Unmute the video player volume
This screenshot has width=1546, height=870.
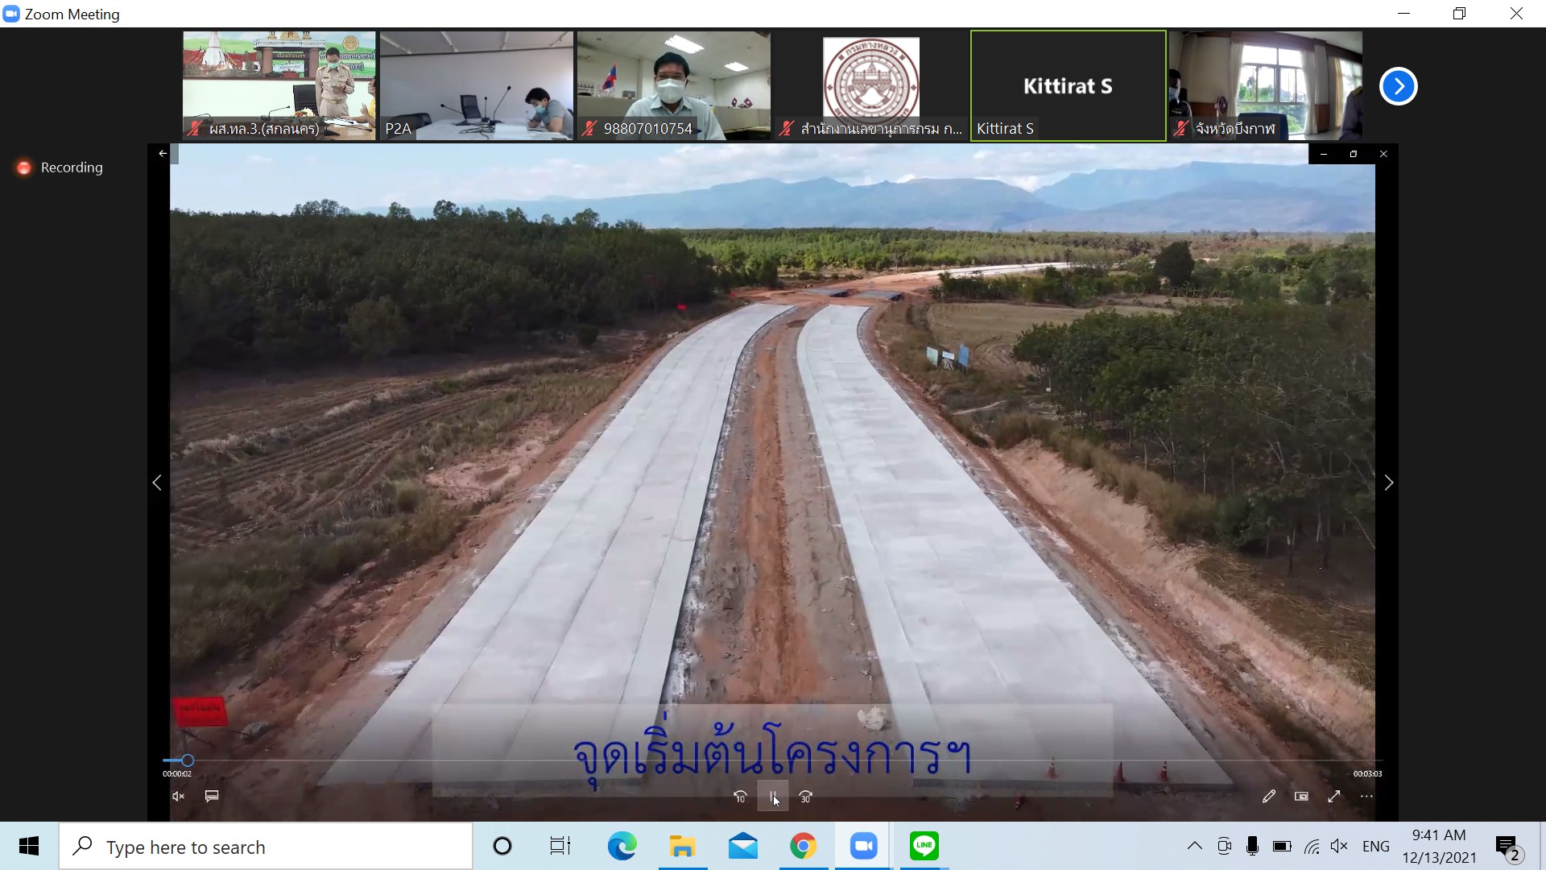(178, 797)
